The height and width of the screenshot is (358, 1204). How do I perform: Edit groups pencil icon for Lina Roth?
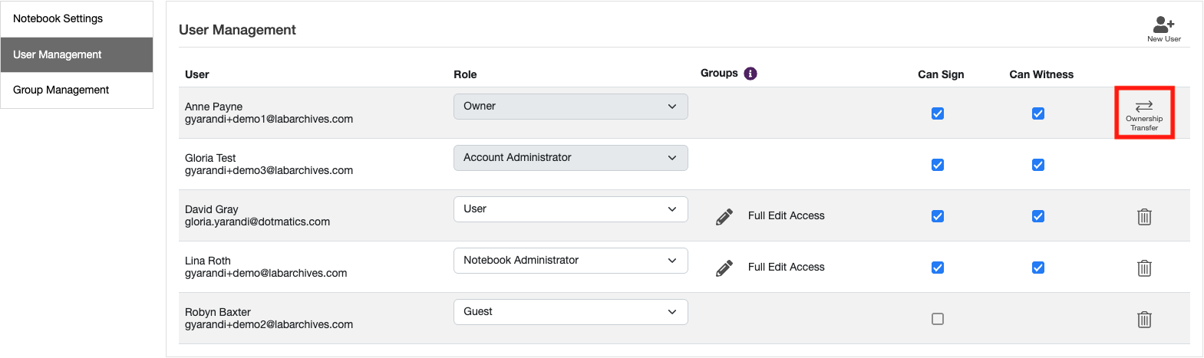pyautogui.click(x=724, y=268)
